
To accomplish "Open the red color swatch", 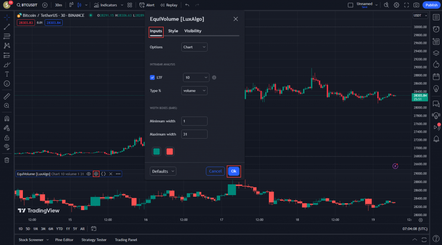I will (x=170, y=152).
